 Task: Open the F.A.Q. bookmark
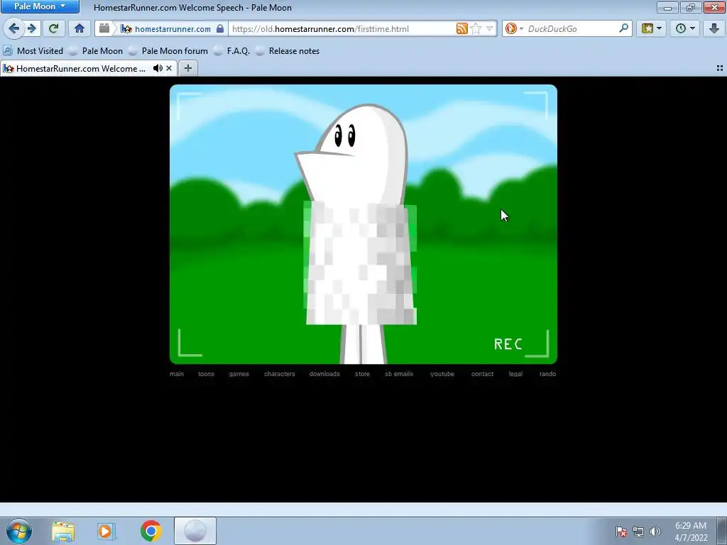[232, 51]
